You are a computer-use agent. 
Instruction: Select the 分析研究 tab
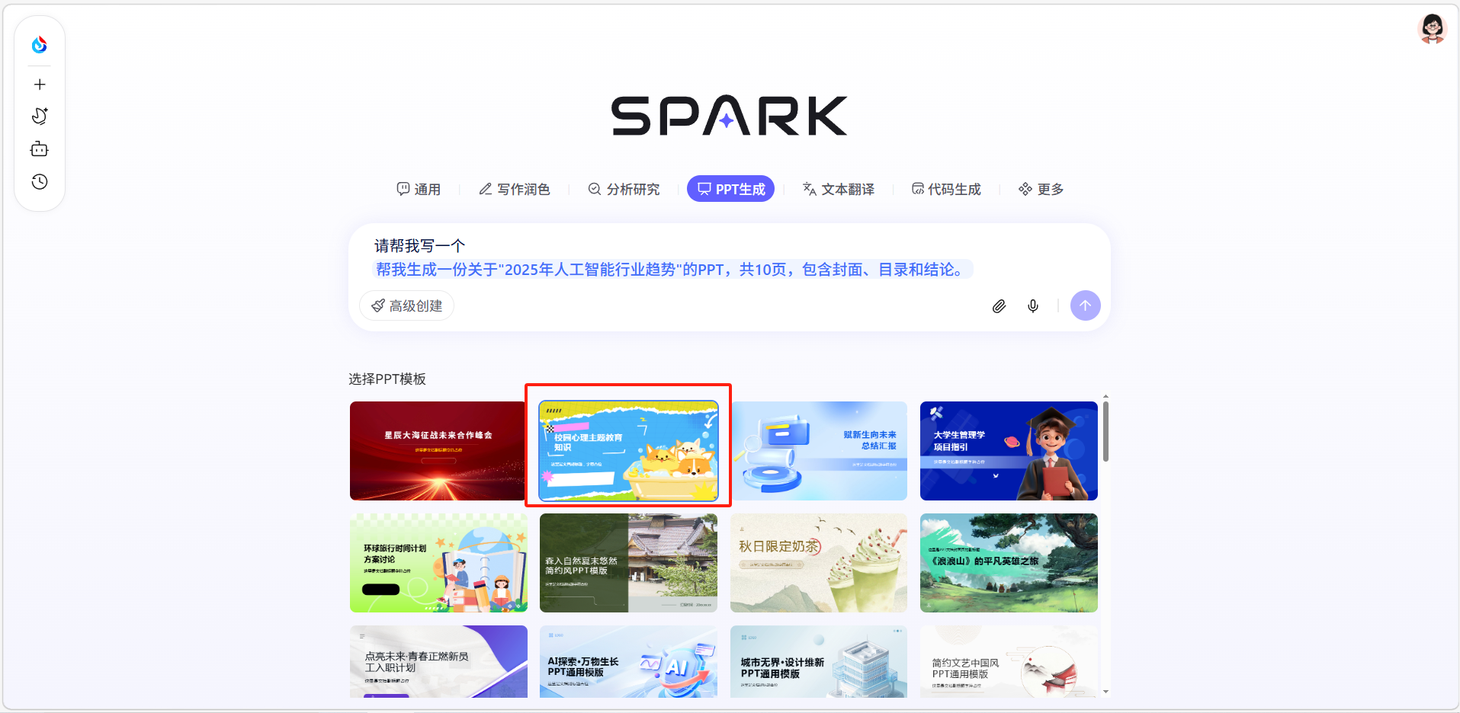click(624, 189)
